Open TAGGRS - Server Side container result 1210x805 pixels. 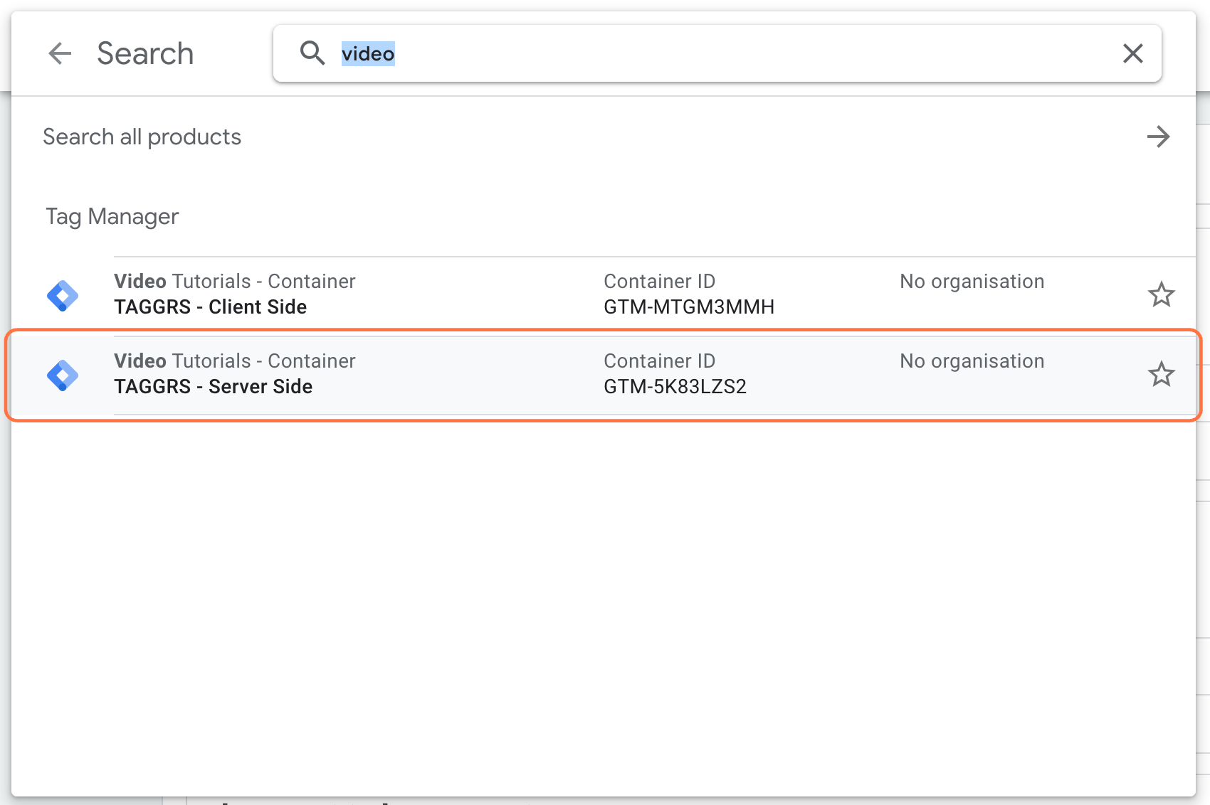(x=604, y=375)
